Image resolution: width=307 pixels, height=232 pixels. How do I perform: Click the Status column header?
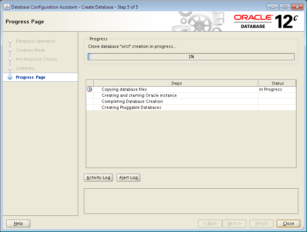(277, 83)
